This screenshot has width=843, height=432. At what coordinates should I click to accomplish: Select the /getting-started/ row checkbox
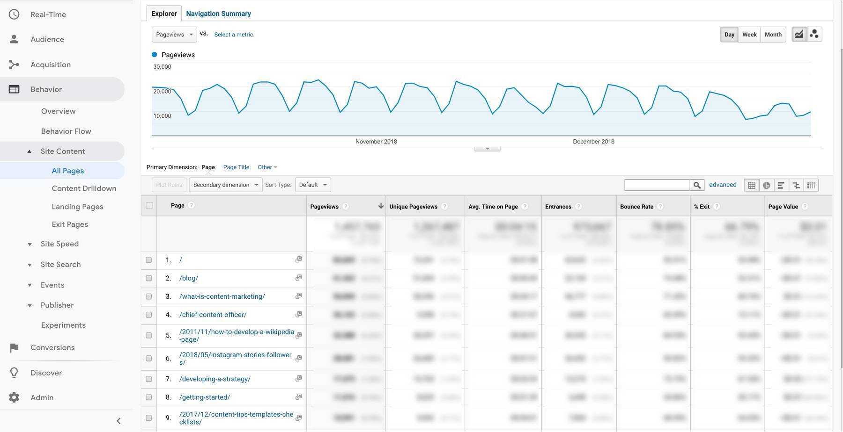coord(149,397)
